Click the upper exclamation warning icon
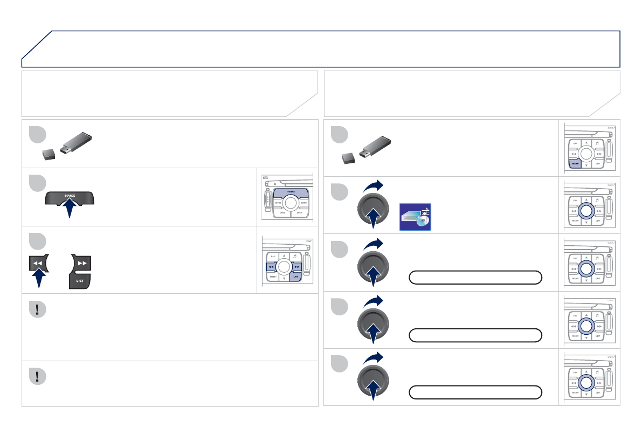642x428 pixels. (37, 309)
